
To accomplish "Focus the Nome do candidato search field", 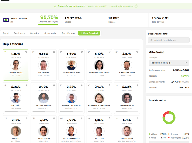I will (169, 40).
